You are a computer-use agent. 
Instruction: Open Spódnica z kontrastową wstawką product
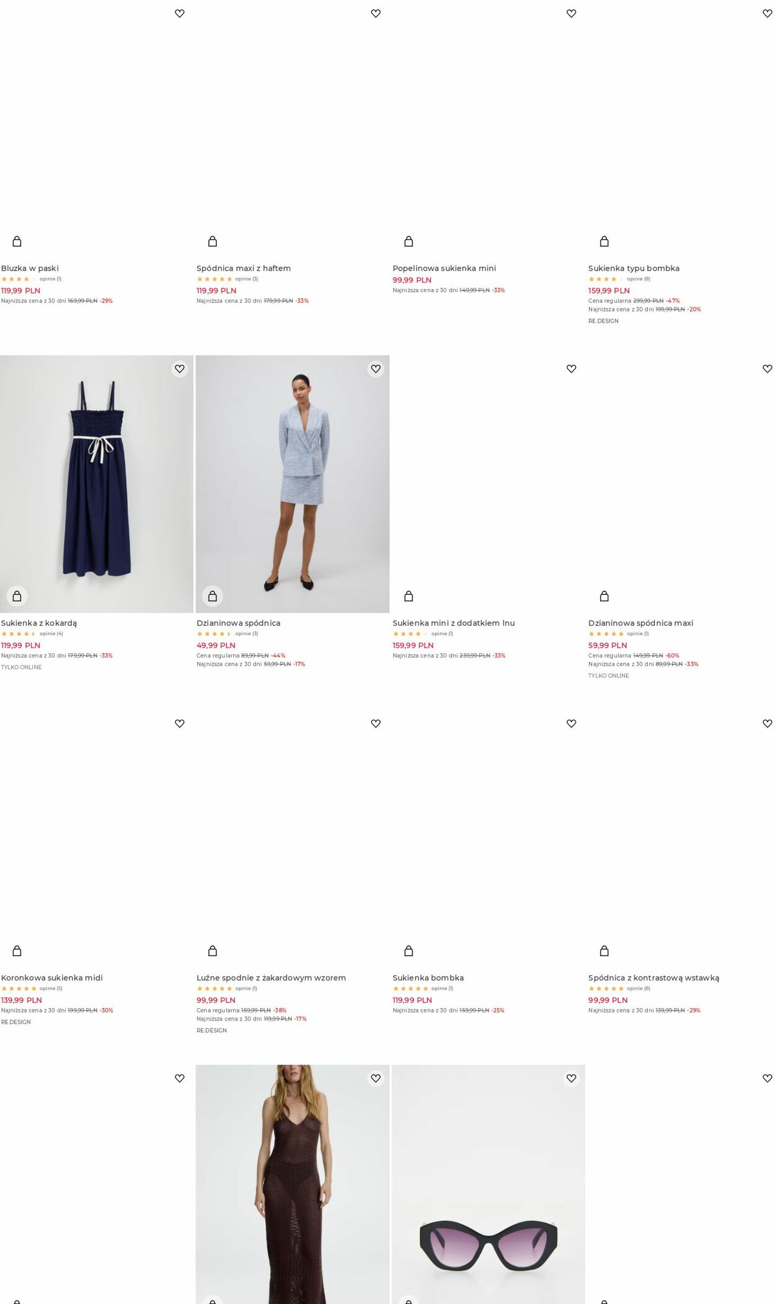tap(653, 978)
